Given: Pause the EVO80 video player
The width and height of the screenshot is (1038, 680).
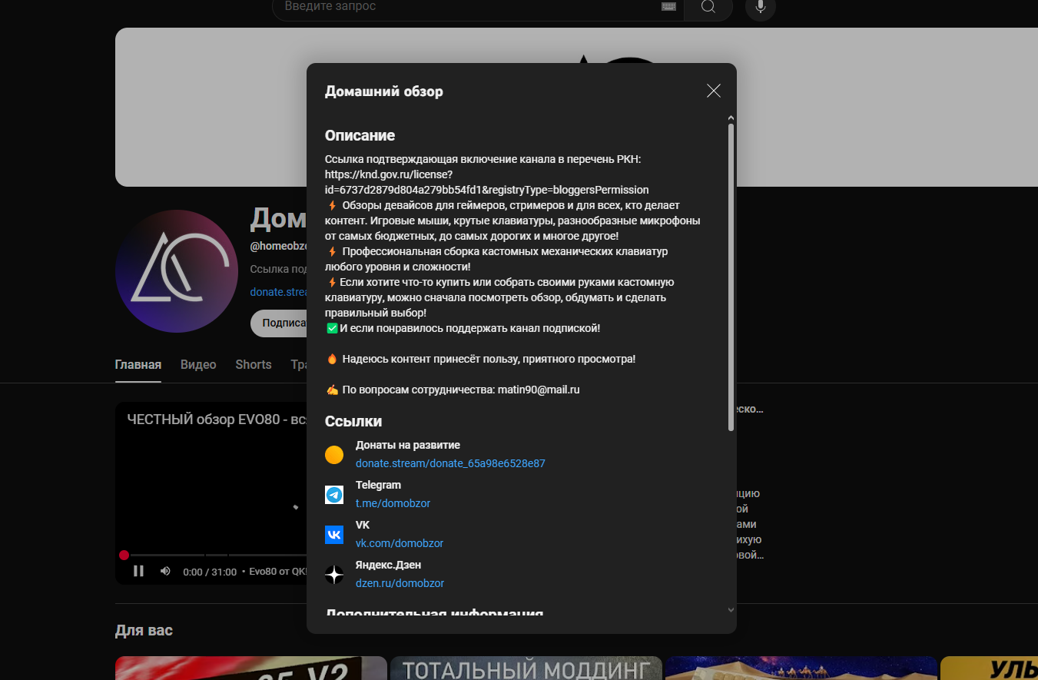Looking at the screenshot, I should pyautogui.click(x=139, y=571).
